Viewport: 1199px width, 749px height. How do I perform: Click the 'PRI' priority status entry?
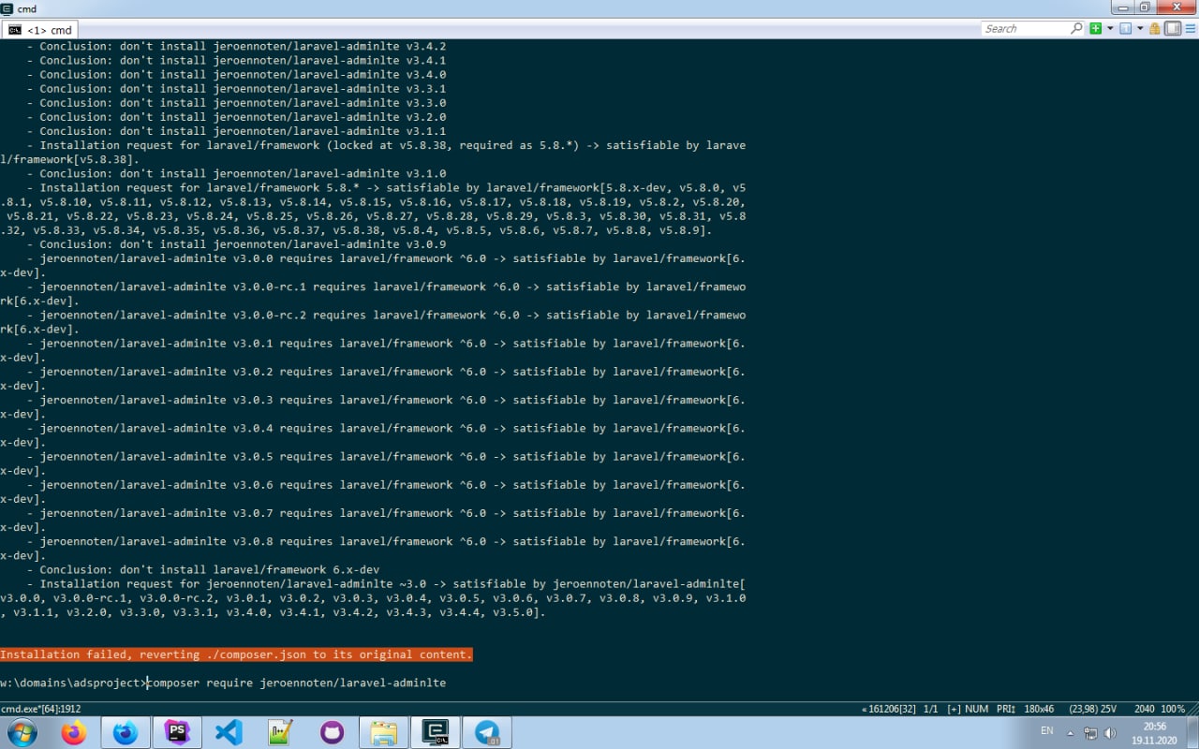pyautogui.click(x=1006, y=709)
